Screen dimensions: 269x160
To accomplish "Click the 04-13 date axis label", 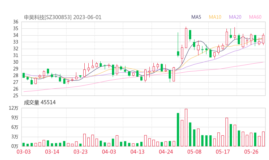I will 137,152.
